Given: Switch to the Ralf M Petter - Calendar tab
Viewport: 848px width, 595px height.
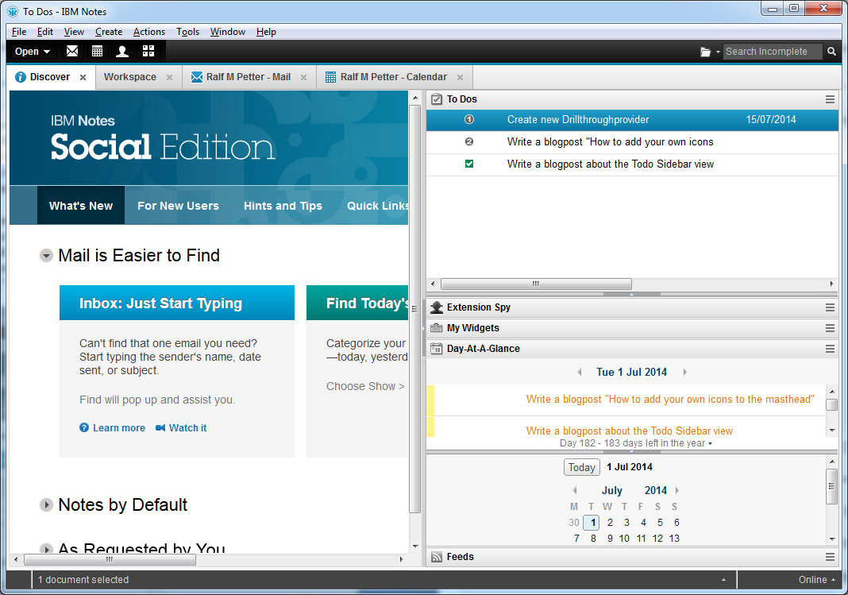Looking at the screenshot, I should [393, 77].
